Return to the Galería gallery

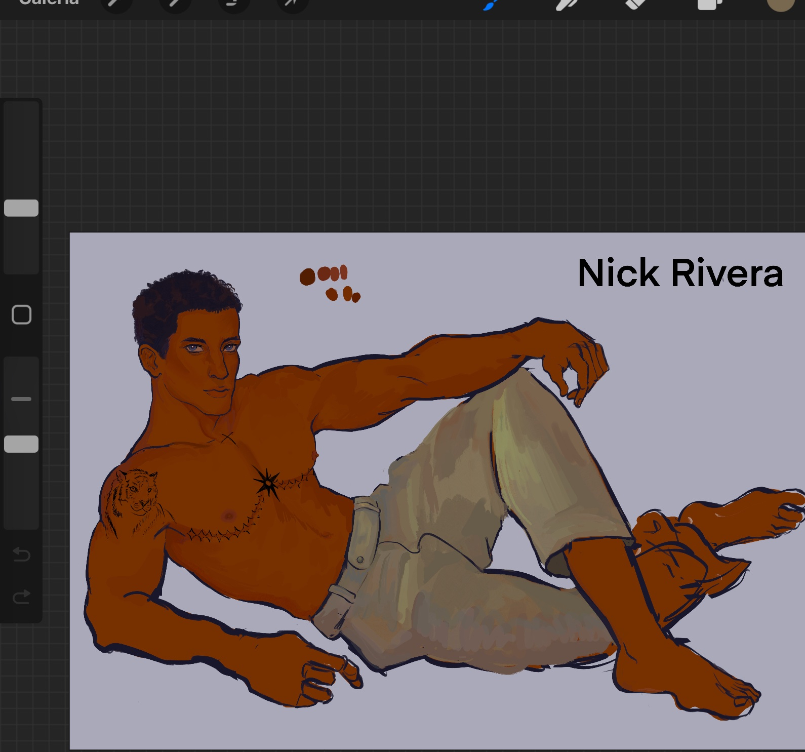tap(49, 3)
